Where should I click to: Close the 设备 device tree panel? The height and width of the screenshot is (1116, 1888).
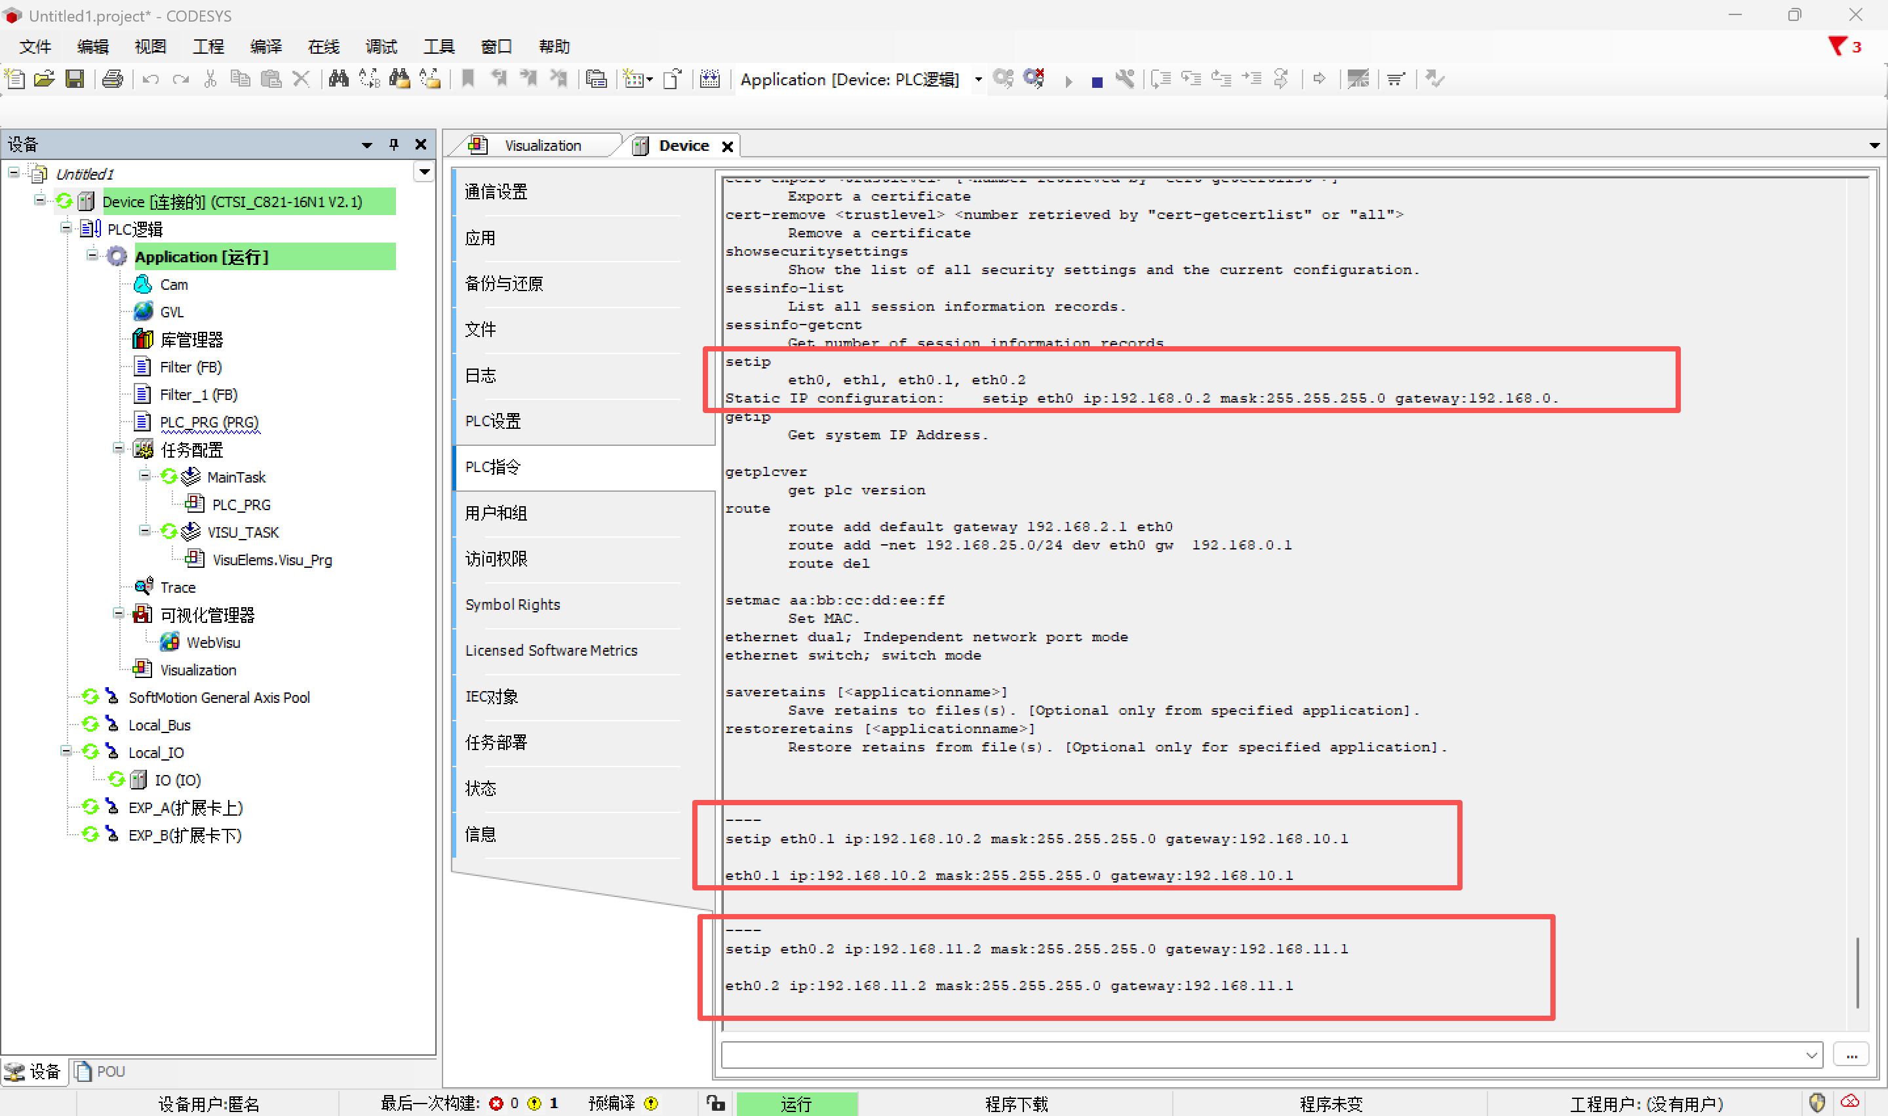click(421, 144)
